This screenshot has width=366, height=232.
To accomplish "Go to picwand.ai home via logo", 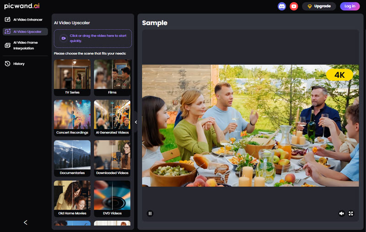I will click(x=22, y=6).
